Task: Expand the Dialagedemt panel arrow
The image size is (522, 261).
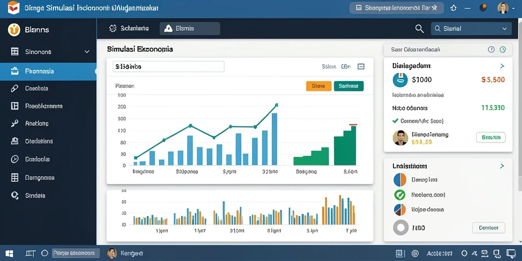Action: coord(502,66)
